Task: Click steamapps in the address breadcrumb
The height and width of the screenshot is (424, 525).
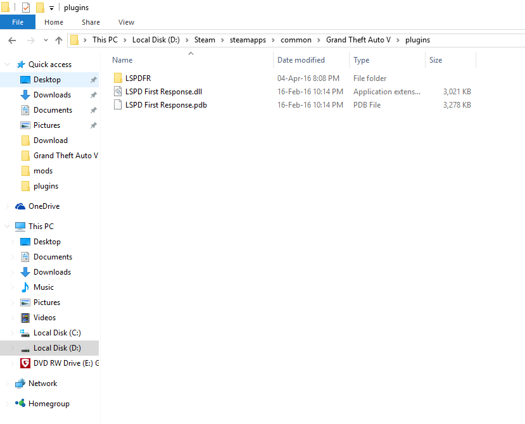Action: pyautogui.click(x=248, y=40)
